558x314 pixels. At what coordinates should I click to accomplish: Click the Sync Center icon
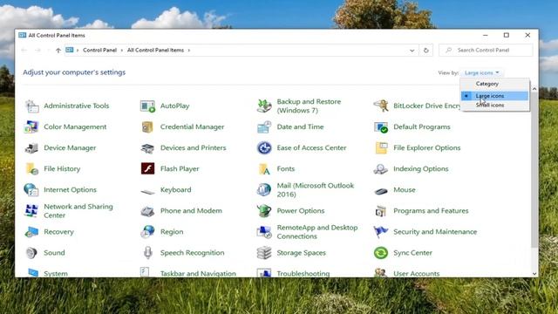[381, 253]
